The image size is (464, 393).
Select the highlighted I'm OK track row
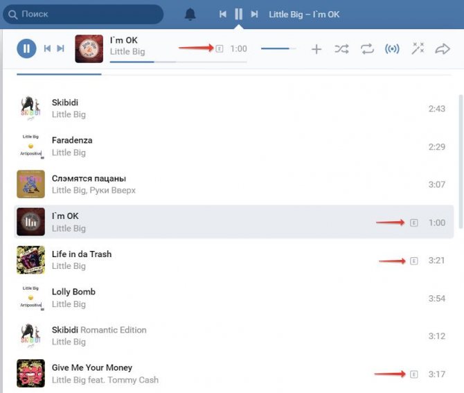pyautogui.click(x=234, y=222)
